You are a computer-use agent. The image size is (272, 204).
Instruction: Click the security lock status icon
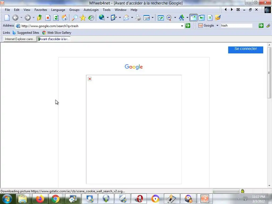(x=243, y=191)
